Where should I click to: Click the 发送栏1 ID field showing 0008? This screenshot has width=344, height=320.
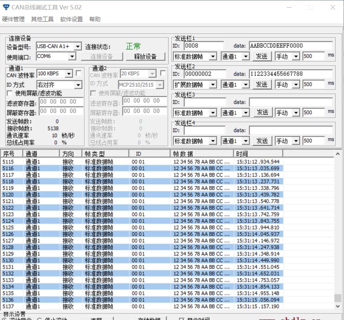204,46
